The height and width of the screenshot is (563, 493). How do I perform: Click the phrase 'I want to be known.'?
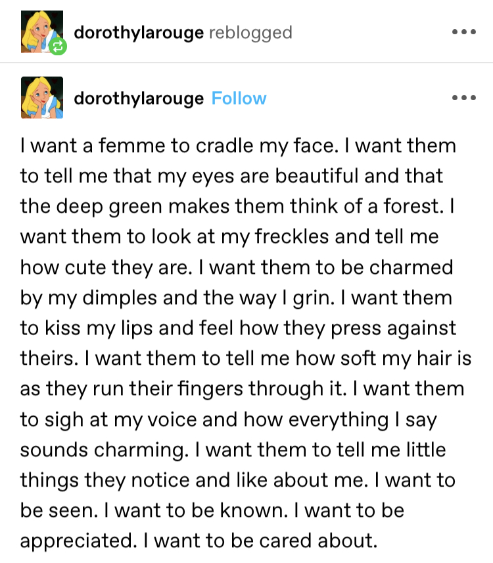[x=196, y=510]
